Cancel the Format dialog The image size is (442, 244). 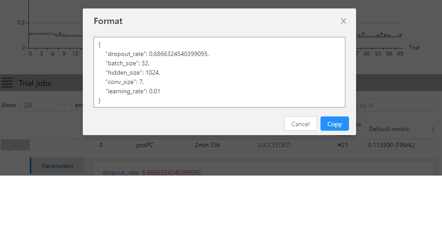[x=300, y=124]
